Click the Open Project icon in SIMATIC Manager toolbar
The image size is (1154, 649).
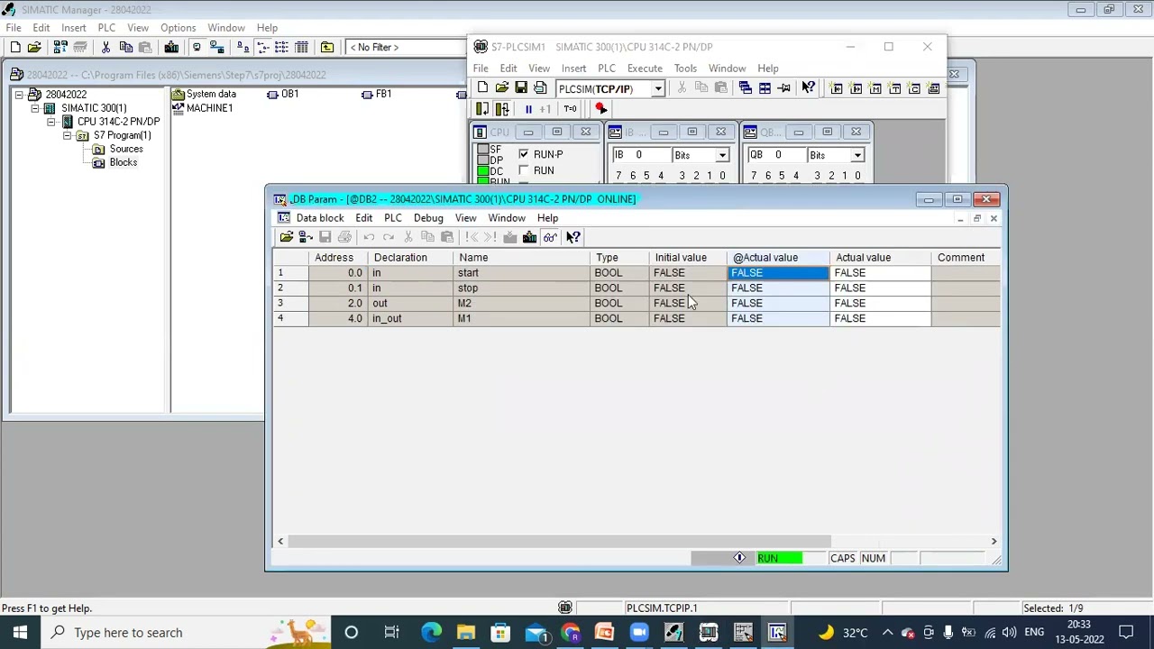[34, 47]
